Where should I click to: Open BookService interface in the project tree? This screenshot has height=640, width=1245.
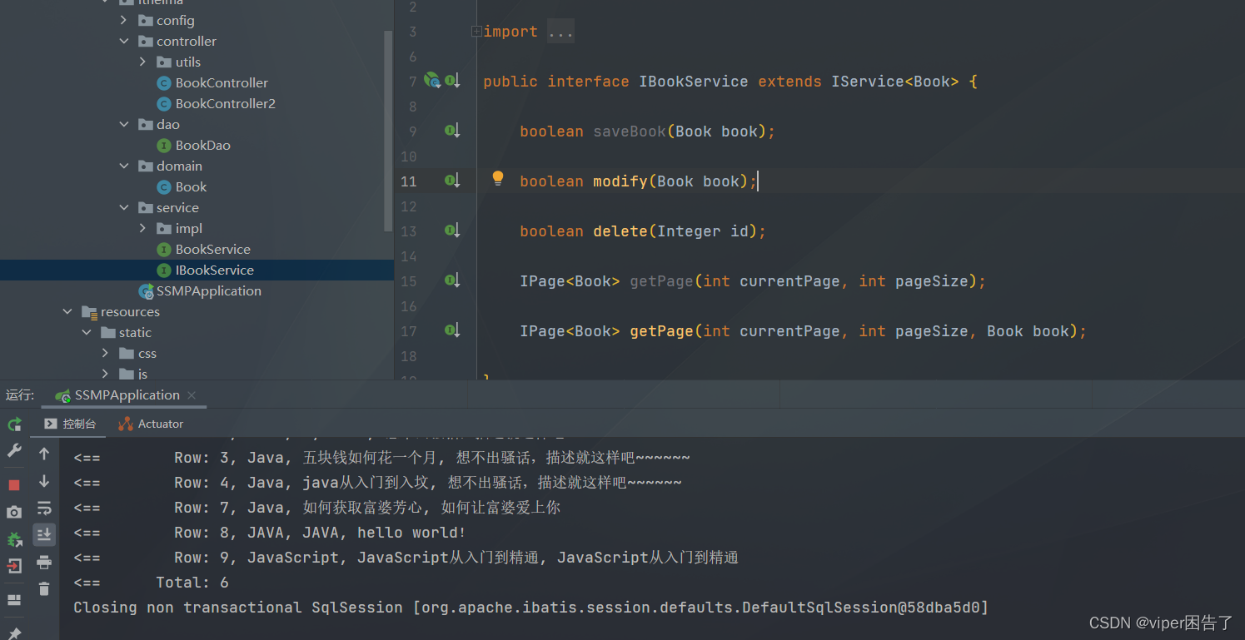[212, 249]
